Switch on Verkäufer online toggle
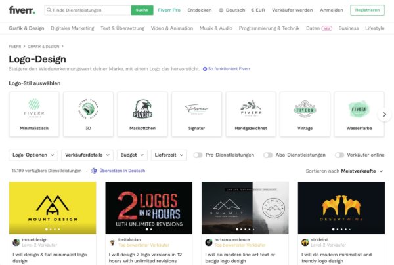 point(339,155)
